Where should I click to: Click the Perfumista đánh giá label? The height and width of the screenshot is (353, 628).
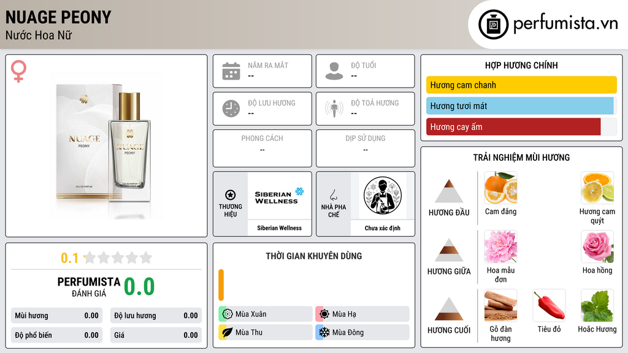coord(89,287)
